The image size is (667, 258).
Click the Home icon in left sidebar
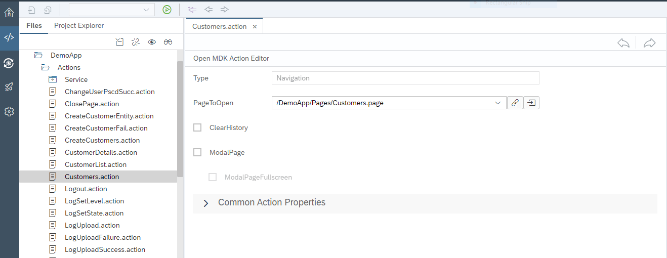pyautogui.click(x=9, y=13)
